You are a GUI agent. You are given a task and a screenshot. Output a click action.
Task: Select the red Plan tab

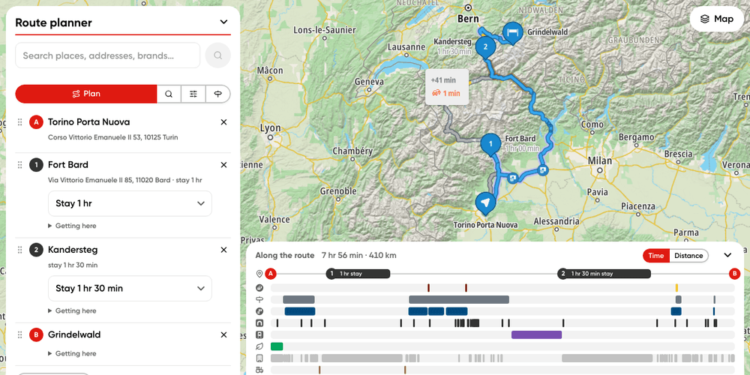coord(86,94)
